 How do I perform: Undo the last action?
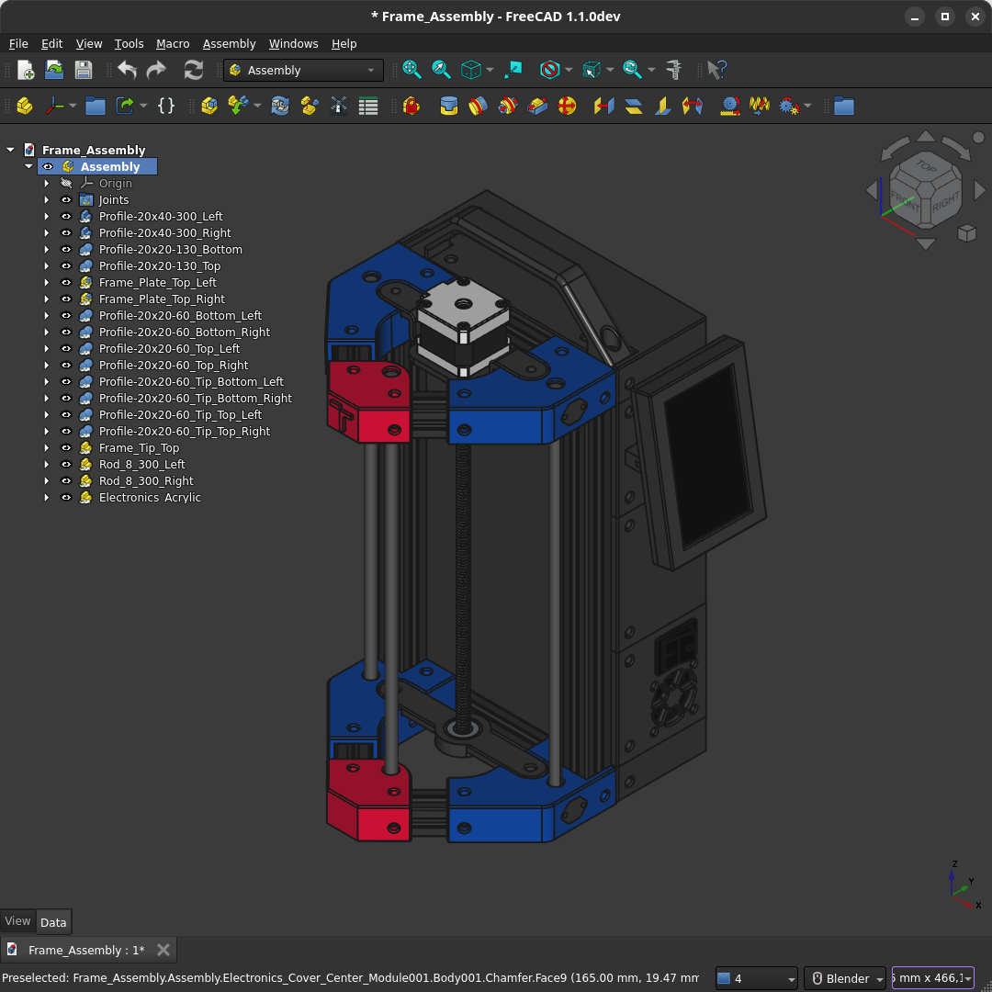(127, 70)
